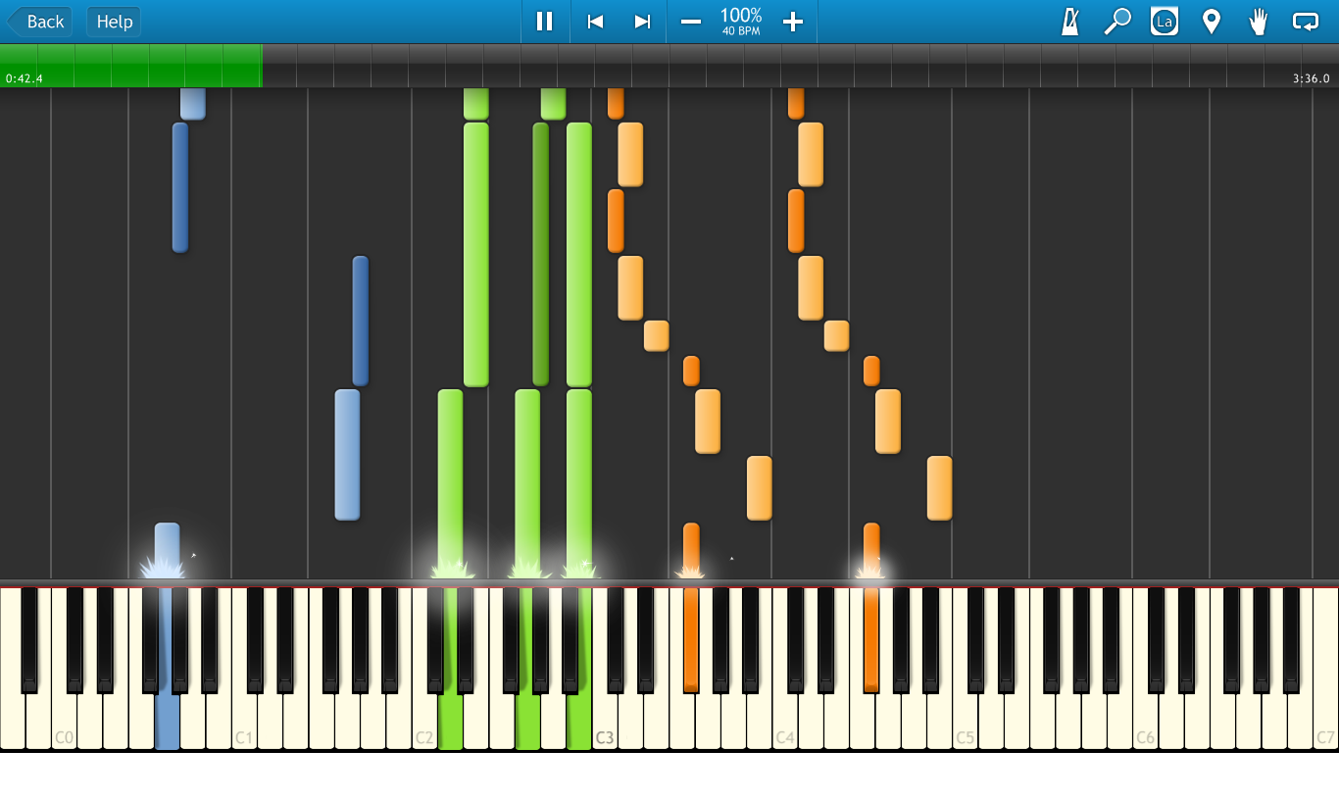Image resolution: width=1339 pixels, height=800 pixels.
Task: Open the hand selection settings
Action: 1259,22
